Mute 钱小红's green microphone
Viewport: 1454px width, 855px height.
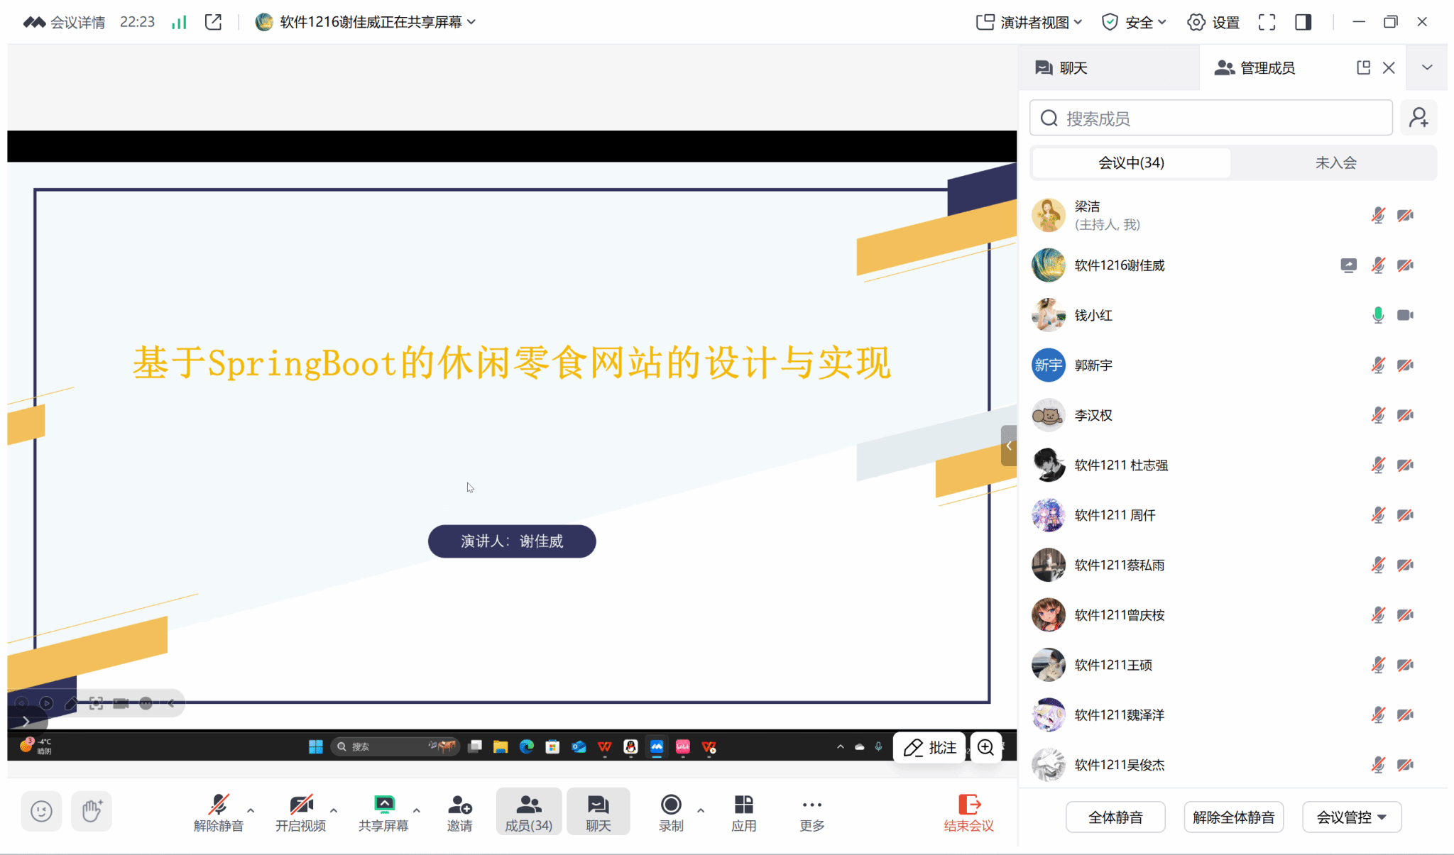[x=1377, y=315]
